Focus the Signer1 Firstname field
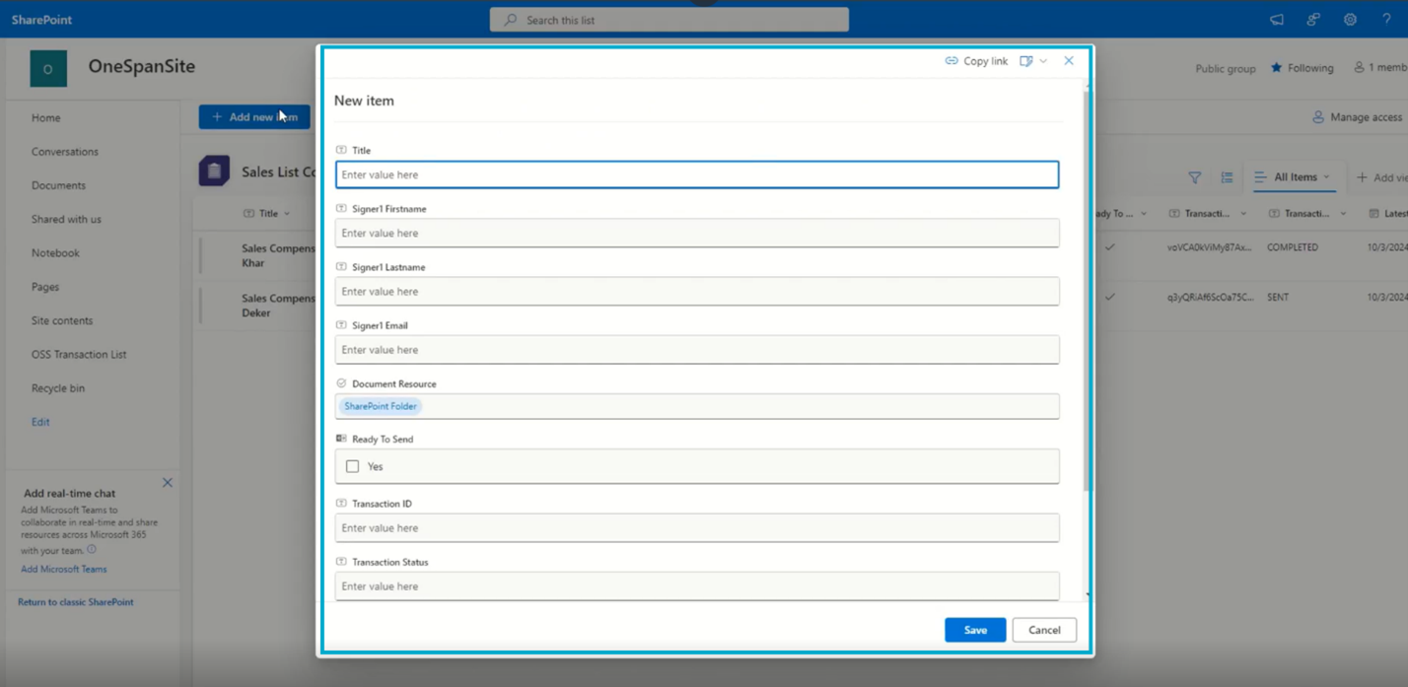Image resolution: width=1408 pixels, height=687 pixels. (697, 233)
